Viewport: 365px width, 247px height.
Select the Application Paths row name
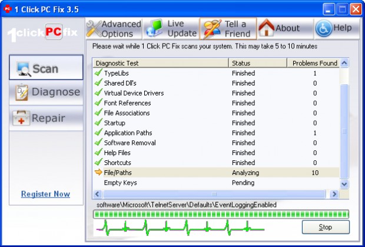(128, 133)
